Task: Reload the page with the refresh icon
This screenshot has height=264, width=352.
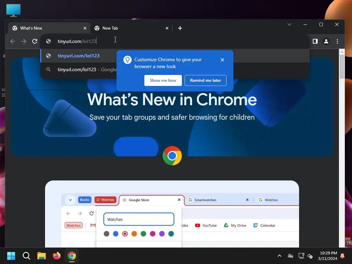Action: coord(35,41)
